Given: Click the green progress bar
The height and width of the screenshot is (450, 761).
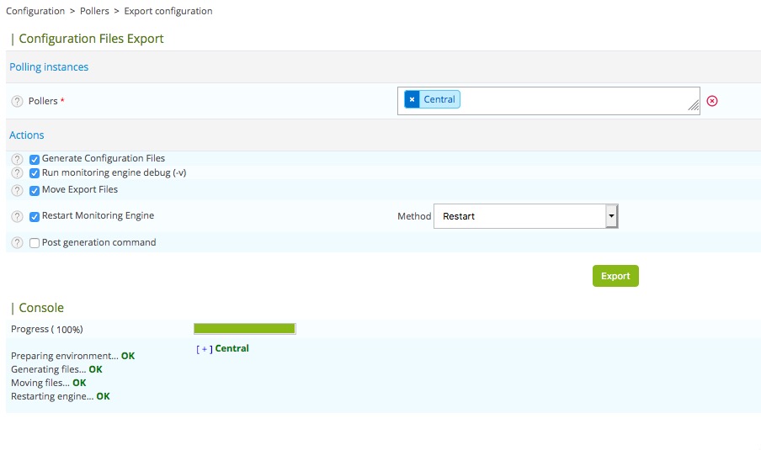Looking at the screenshot, I should (x=244, y=329).
